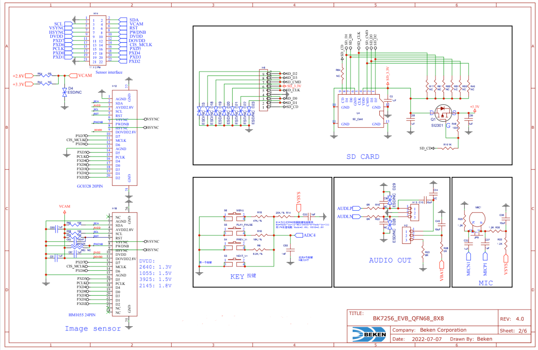The height and width of the screenshot is (350, 538).
Task: Click the 'PLAY_PAUSE' switch label
Action: pyautogui.click(x=245, y=225)
